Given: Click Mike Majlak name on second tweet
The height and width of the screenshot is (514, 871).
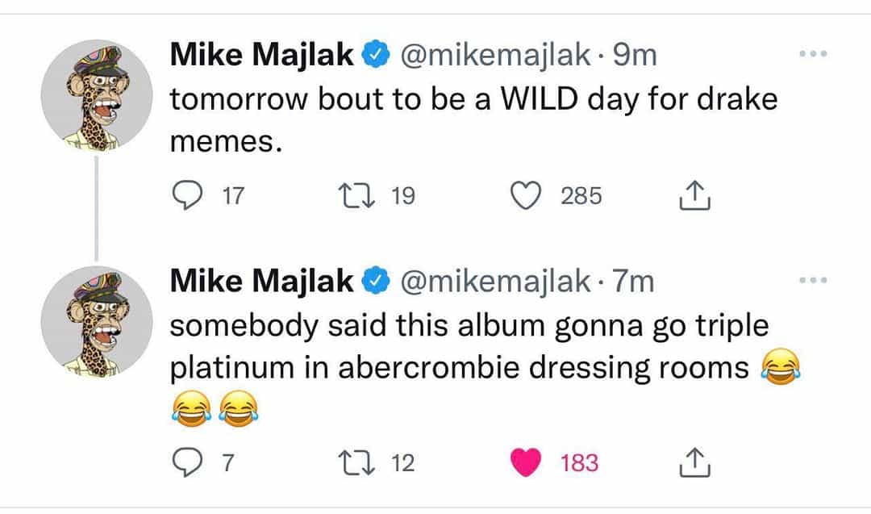Looking at the screenshot, I should [263, 282].
